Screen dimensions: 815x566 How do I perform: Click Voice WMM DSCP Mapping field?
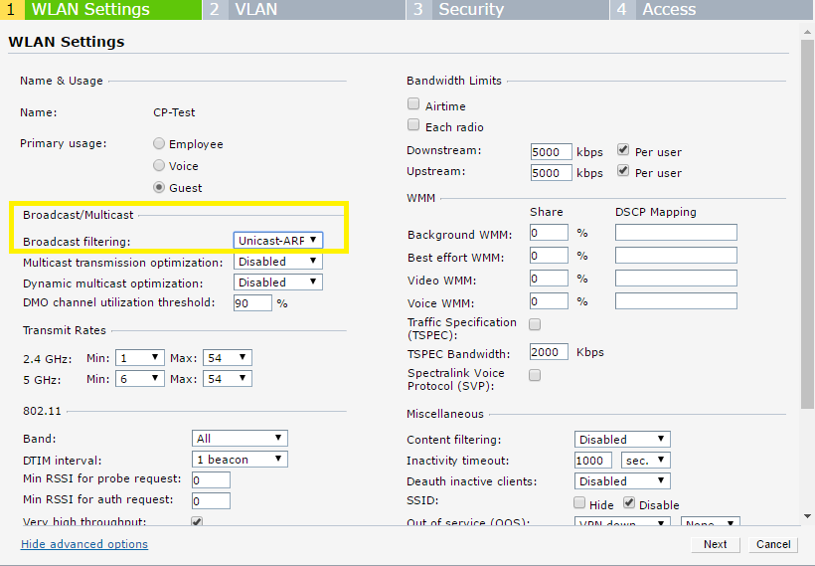[676, 301]
